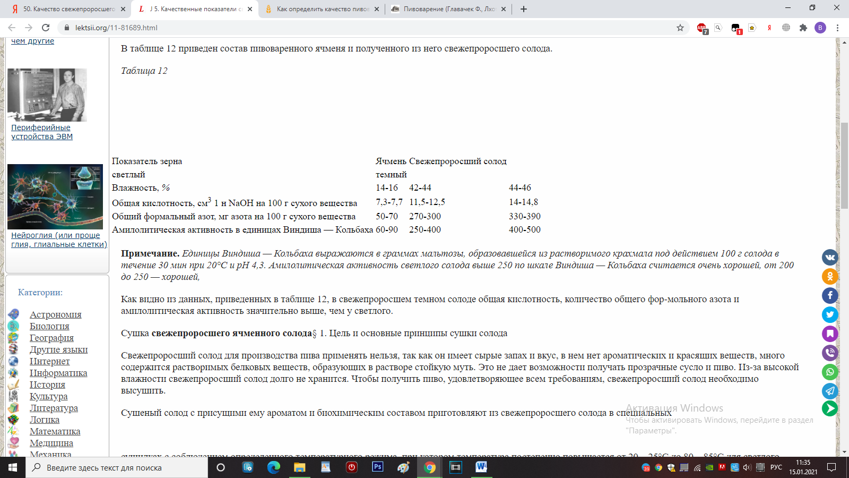
Task: Open the История category
Action: pos(47,385)
